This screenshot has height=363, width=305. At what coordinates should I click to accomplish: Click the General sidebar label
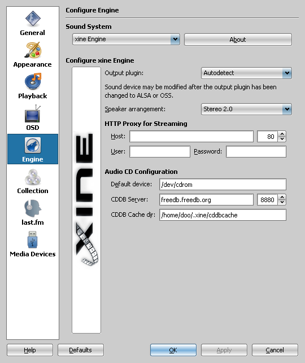pyautogui.click(x=32, y=33)
